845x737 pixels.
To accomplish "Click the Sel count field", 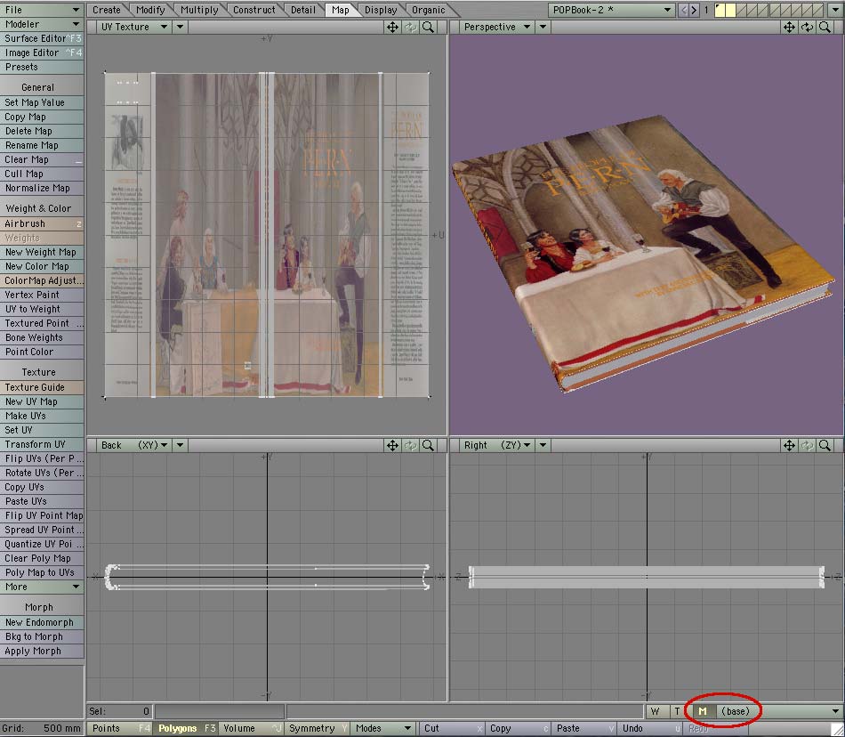I will click(x=120, y=712).
